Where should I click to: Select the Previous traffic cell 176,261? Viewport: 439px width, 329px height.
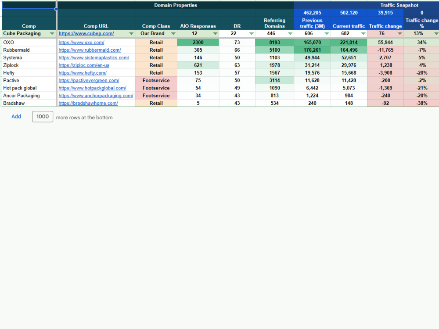click(313, 50)
